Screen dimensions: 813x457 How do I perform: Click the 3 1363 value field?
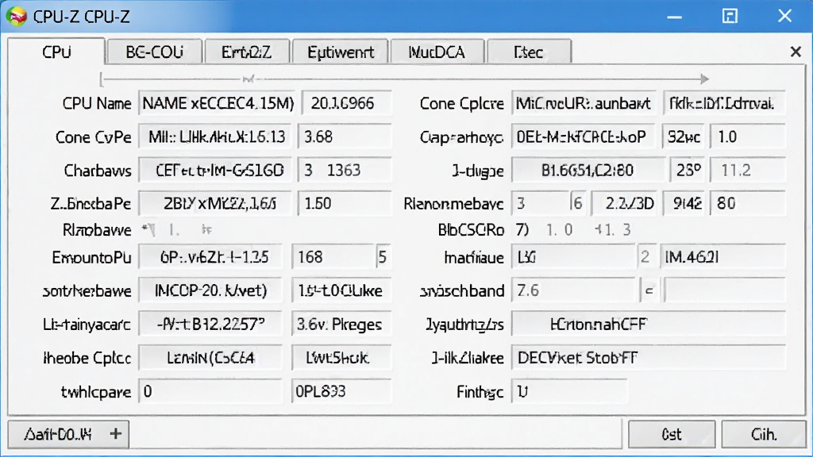coord(345,171)
